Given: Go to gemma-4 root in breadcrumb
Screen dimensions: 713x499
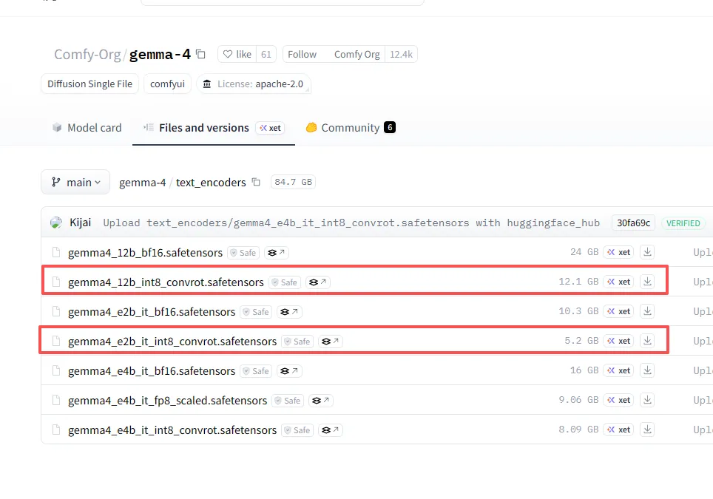Looking at the screenshot, I should click(142, 183).
